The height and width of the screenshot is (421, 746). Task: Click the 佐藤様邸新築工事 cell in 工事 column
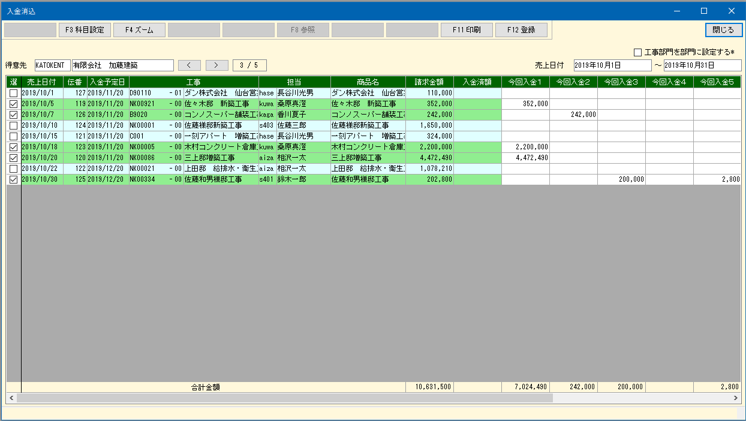pos(221,125)
